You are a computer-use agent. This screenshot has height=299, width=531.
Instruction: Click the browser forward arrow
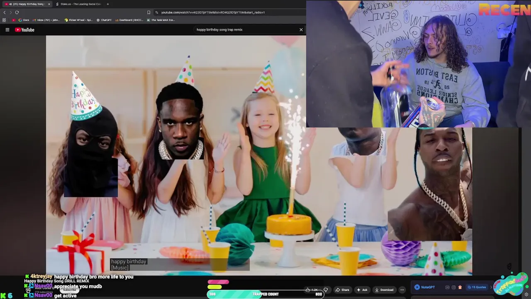tap(10, 12)
